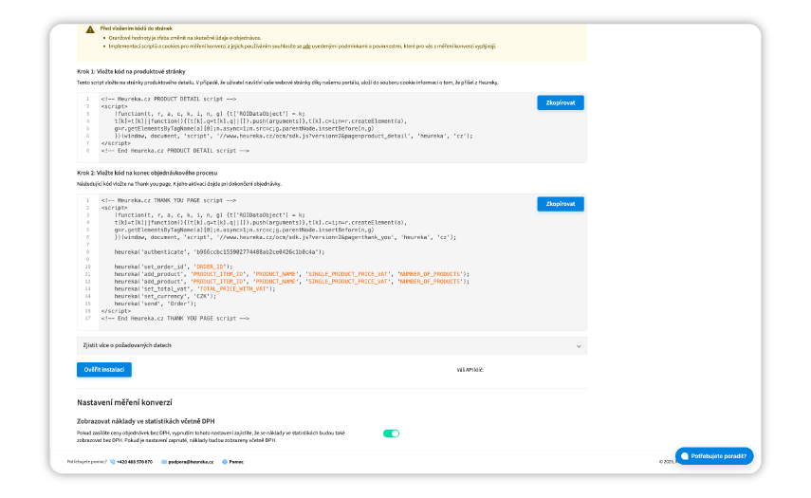
Task: Click the phone icon in the footer
Action: click(113, 462)
